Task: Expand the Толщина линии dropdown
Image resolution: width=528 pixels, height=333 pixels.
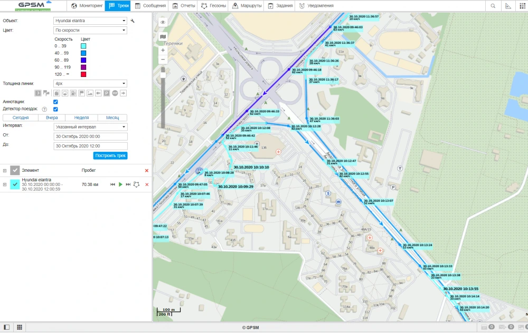Action: point(90,83)
